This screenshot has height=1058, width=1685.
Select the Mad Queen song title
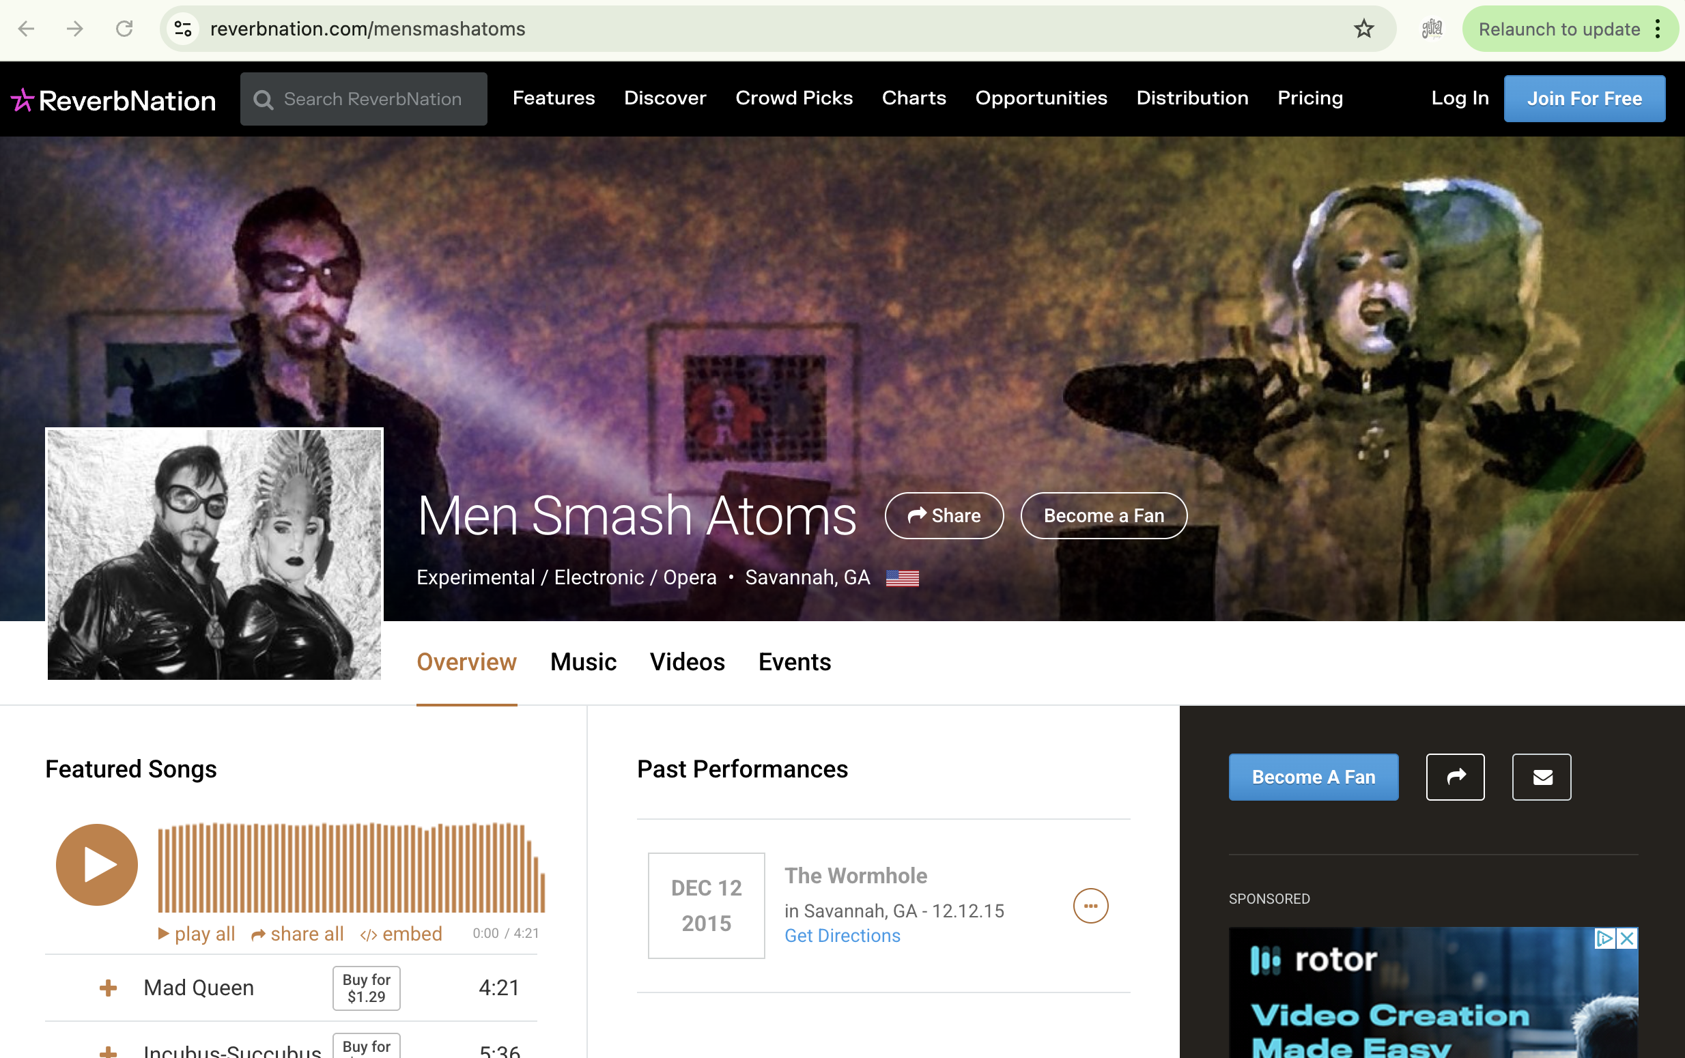pos(199,988)
